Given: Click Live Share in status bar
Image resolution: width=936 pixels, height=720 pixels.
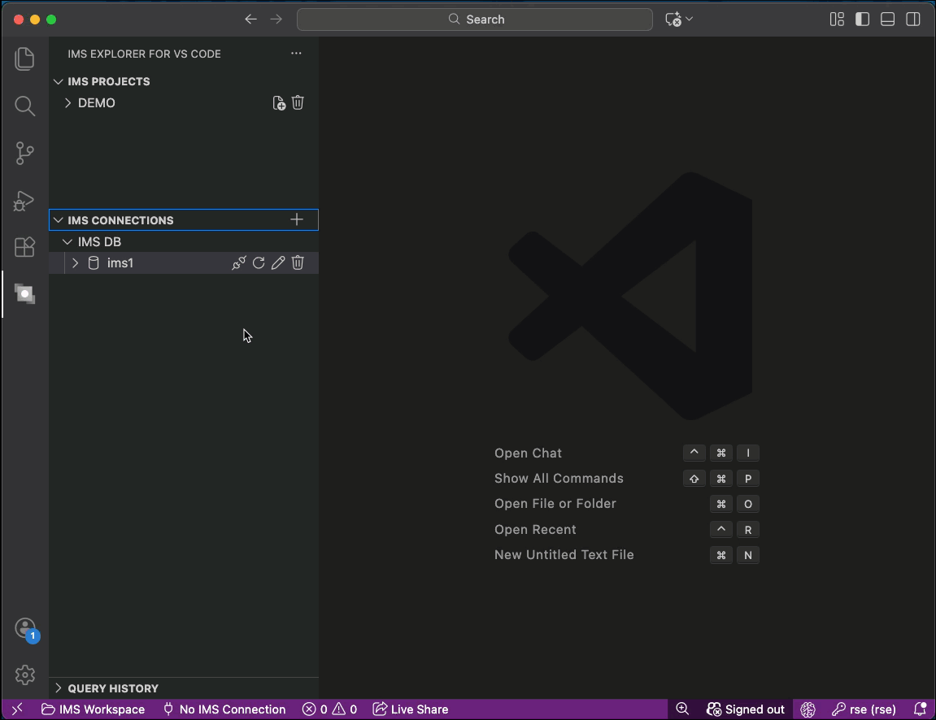Looking at the screenshot, I should [411, 709].
